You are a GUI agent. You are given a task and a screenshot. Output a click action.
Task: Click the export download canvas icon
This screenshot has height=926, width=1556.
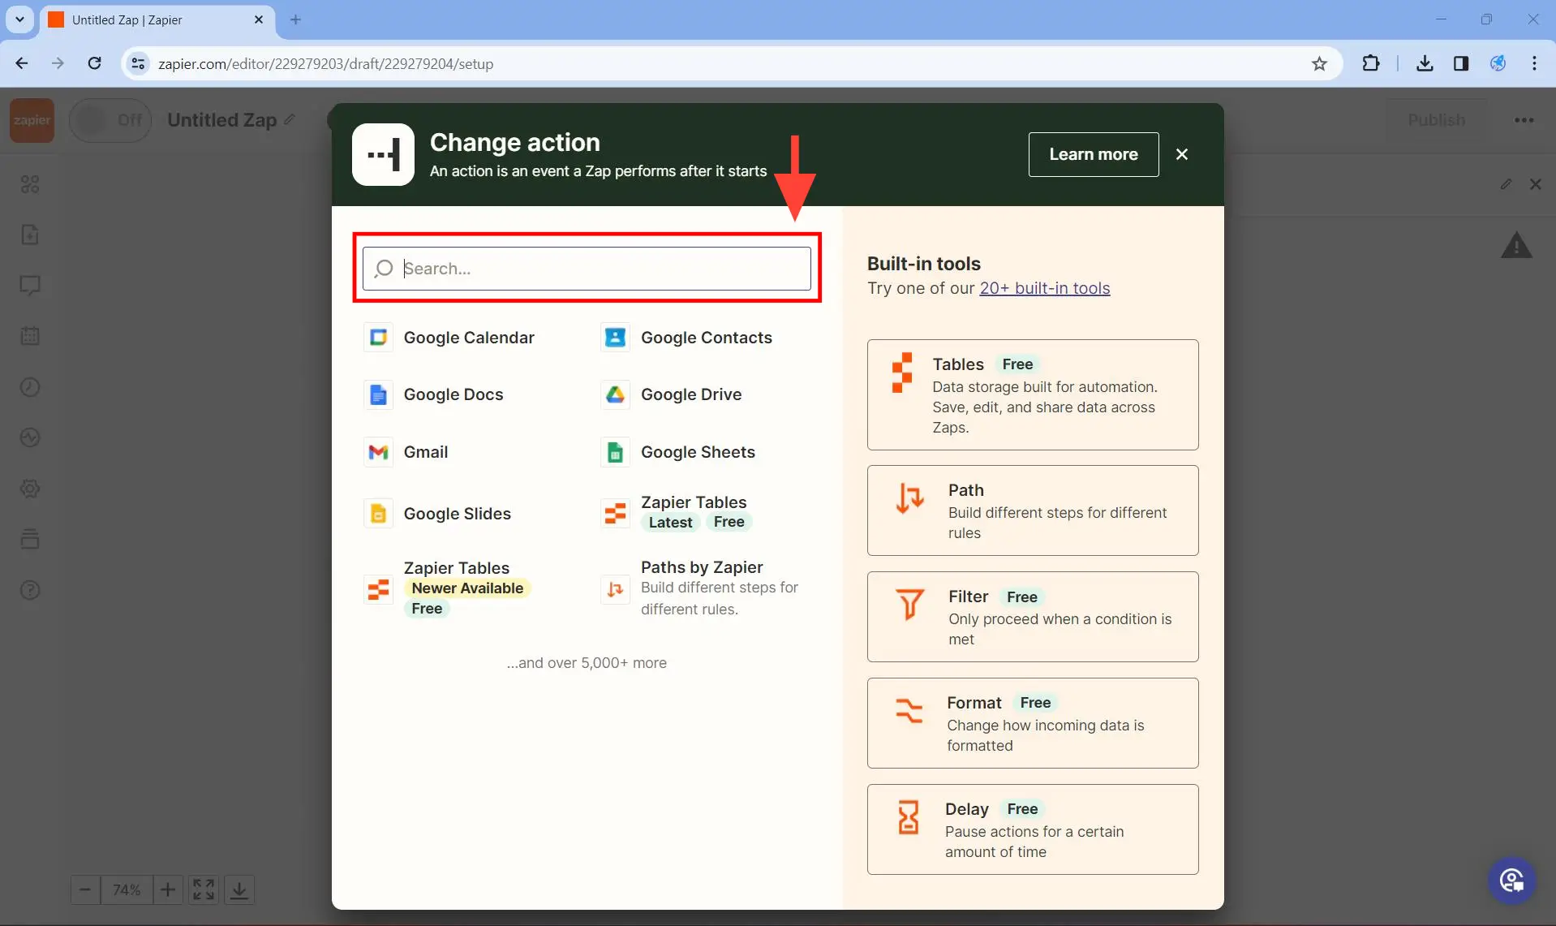239,889
